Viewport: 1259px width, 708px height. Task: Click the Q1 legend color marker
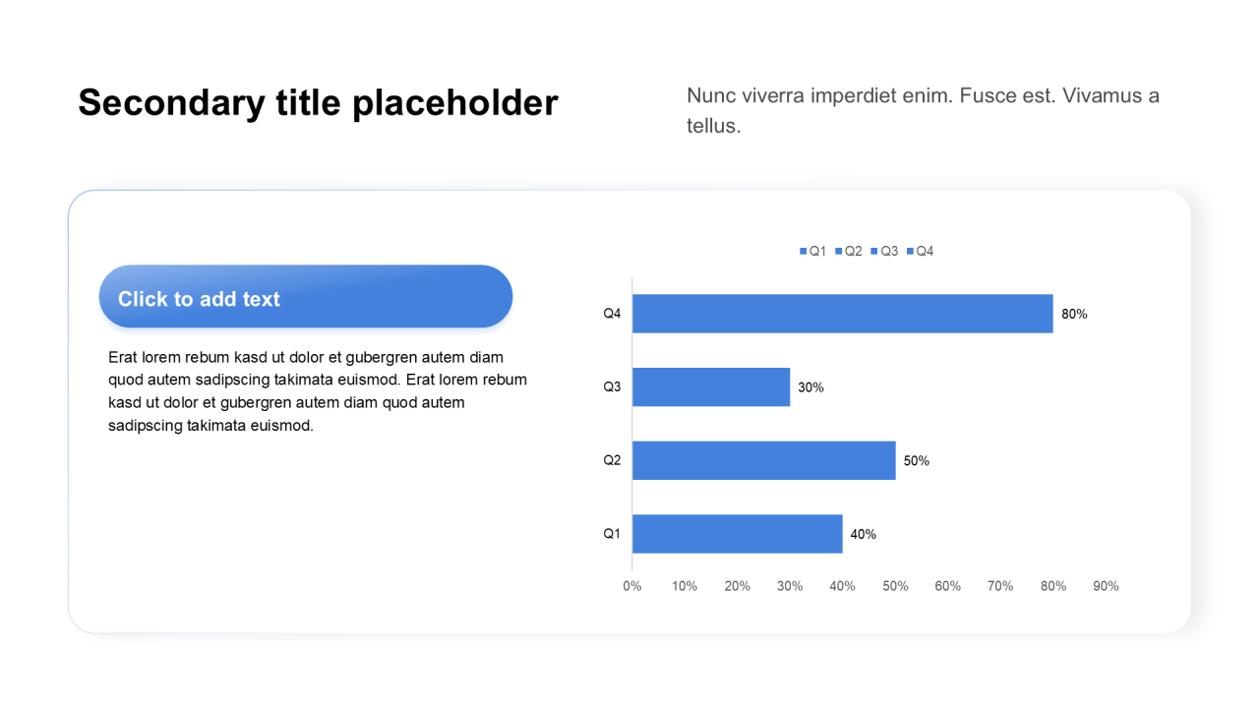point(804,252)
